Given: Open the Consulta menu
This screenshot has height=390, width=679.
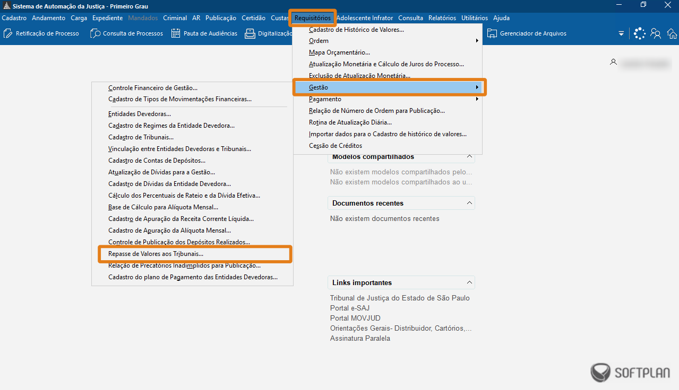Looking at the screenshot, I should click(x=411, y=18).
